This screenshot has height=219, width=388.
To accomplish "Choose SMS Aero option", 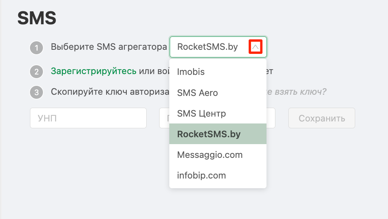I will coord(218,93).
